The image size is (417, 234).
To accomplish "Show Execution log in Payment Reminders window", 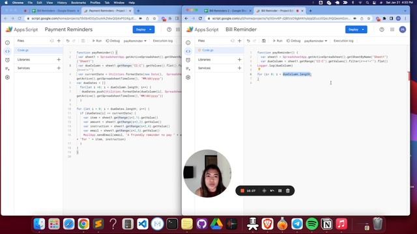I will (x=163, y=41).
